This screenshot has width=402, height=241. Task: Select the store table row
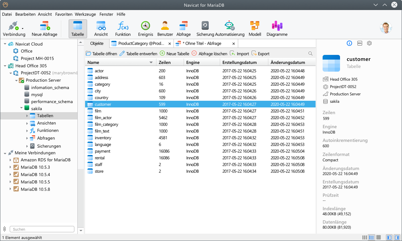[x=200, y=171]
